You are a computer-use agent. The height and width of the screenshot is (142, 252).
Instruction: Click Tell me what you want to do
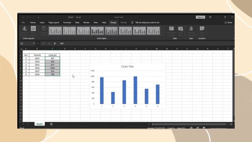coord(147,22)
